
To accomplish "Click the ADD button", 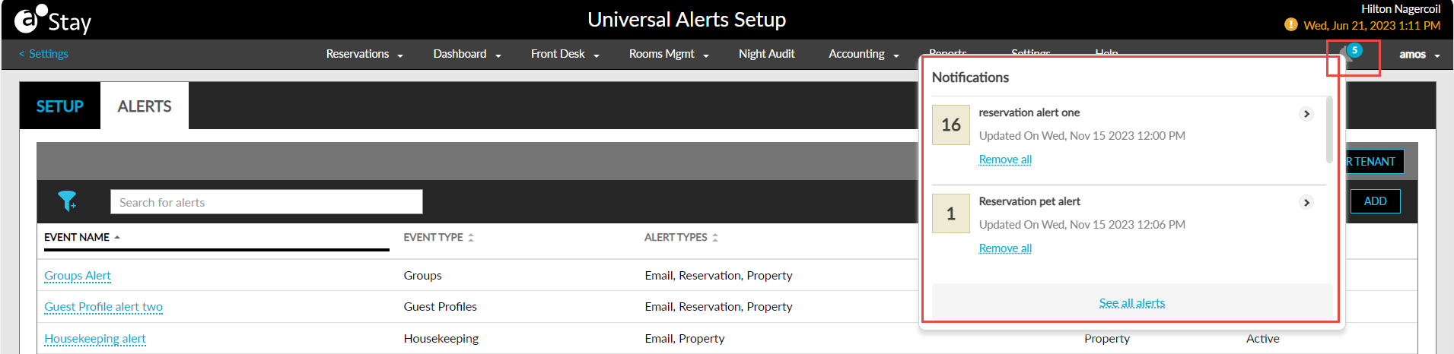I will pyautogui.click(x=1375, y=201).
